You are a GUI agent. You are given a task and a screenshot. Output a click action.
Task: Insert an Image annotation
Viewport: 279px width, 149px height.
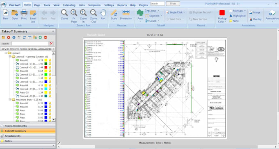[255, 12]
